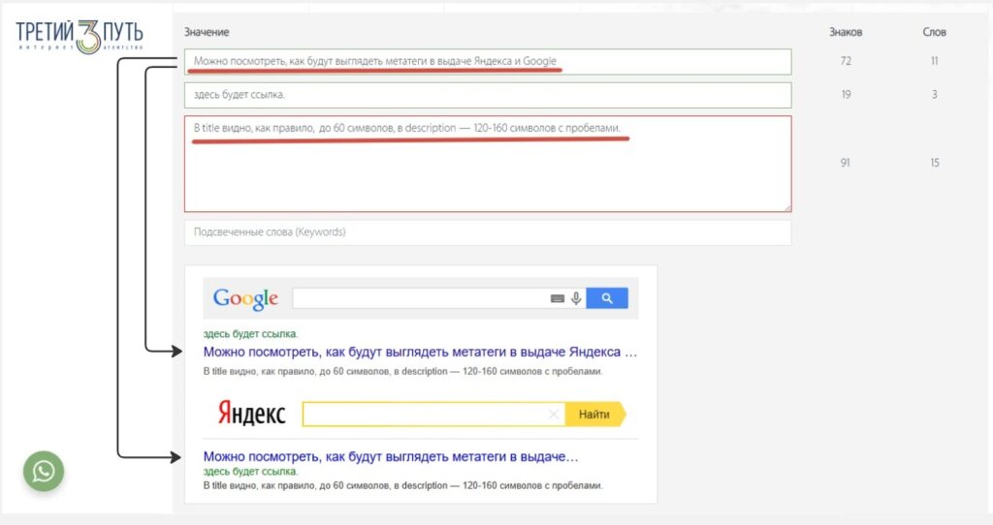
Task: Click the Google microphone voice search icon
Action: click(x=576, y=298)
